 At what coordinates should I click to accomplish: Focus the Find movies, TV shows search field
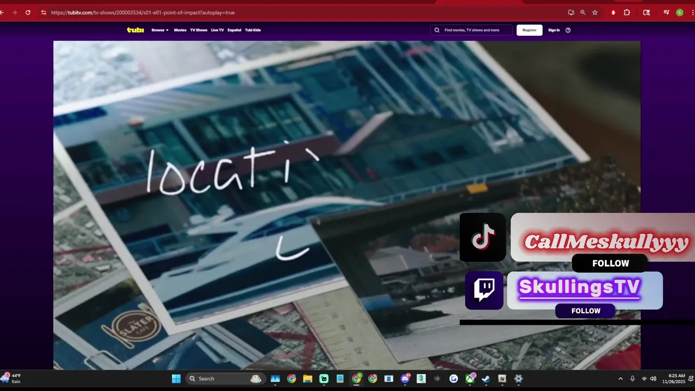point(471,30)
